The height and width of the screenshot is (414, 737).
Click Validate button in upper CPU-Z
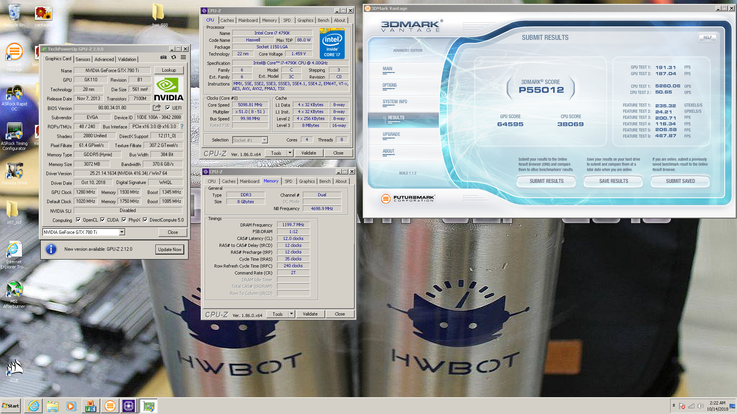coord(309,153)
